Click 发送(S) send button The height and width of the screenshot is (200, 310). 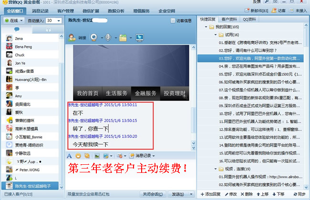coord(178,194)
